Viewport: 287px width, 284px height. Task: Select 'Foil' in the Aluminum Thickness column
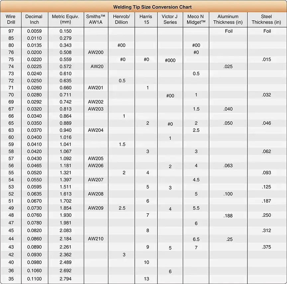click(229, 31)
